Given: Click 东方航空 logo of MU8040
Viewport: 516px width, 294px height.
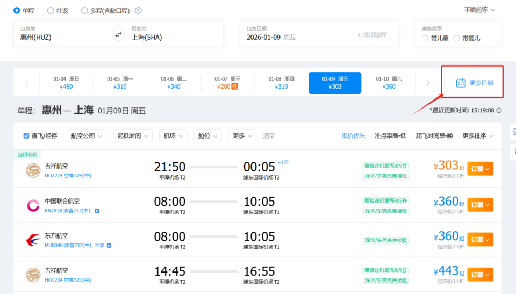Looking at the screenshot, I should [x=33, y=240].
